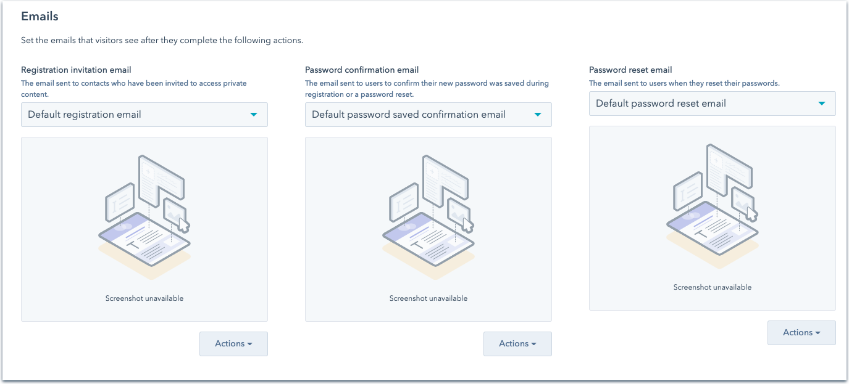This screenshot has height=384, width=849.
Task: Click the 'Password reset email' field label
Action: pos(630,70)
